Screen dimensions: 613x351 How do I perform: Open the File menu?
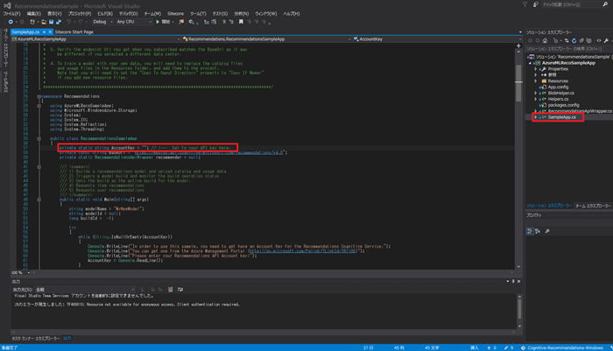click(11, 14)
